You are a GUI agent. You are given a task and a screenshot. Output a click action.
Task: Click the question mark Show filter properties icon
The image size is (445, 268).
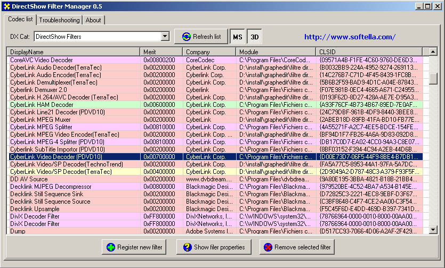click(187, 247)
